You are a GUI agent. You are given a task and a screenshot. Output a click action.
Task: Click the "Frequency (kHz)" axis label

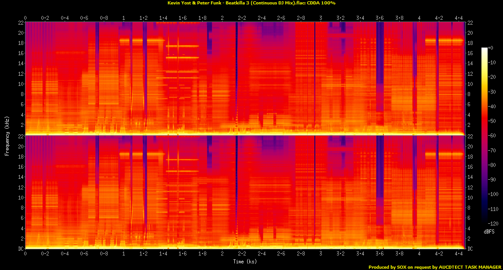tap(7, 136)
